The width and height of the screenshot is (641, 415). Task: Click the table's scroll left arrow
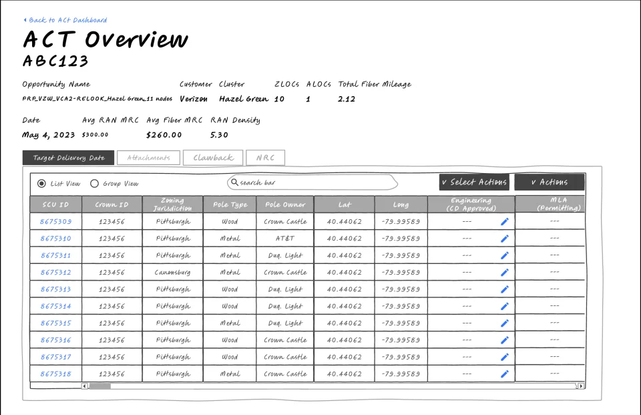click(x=84, y=386)
